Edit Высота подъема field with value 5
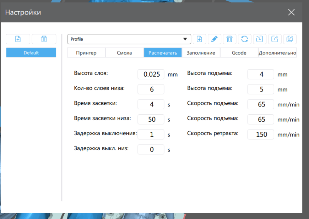Screen dimensions: 309x219 tap(261, 89)
